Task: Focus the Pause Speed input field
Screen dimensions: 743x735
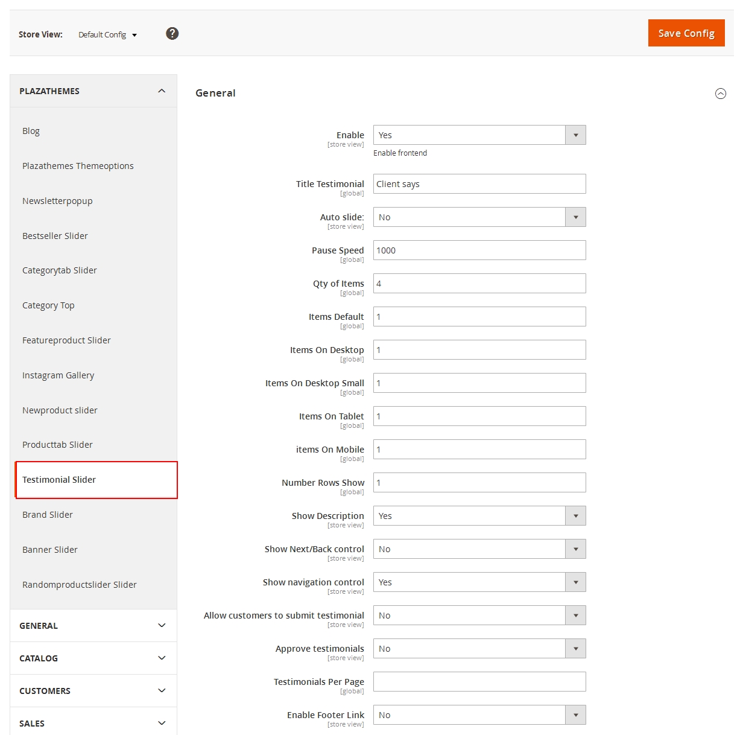Action: (479, 250)
